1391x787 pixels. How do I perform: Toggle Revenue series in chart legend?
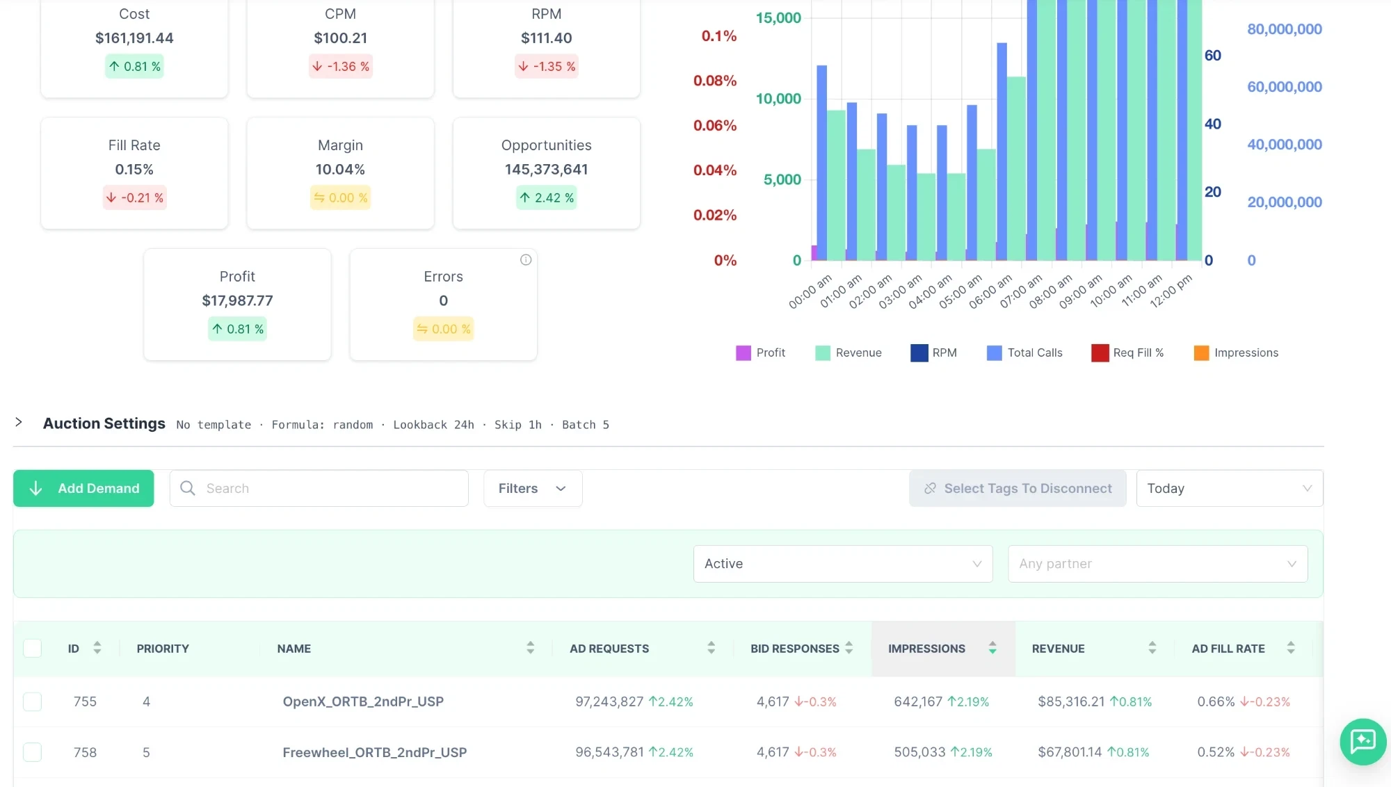pyautogui.click(x=849, y=353)
